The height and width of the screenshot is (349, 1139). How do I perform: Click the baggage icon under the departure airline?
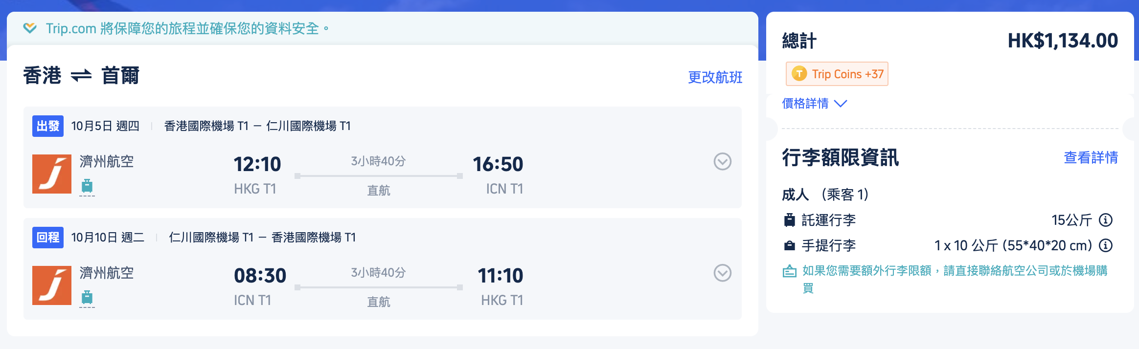(87, 186)
